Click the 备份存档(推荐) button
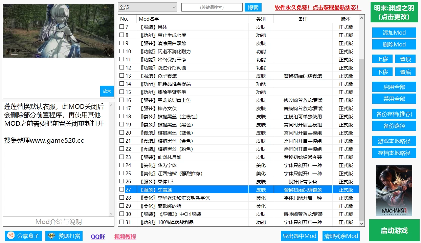The height and width of the screenshot is (243, 421). pos(394,114)
